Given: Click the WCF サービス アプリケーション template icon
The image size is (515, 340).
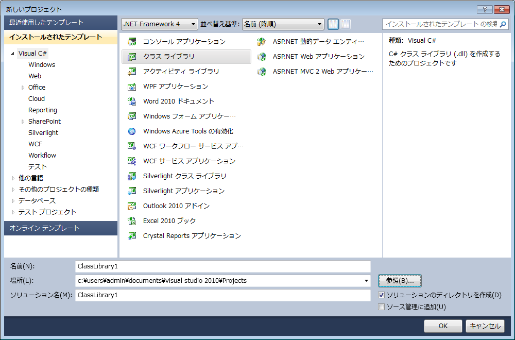Looking at the screenshot, I should point(132,161).
